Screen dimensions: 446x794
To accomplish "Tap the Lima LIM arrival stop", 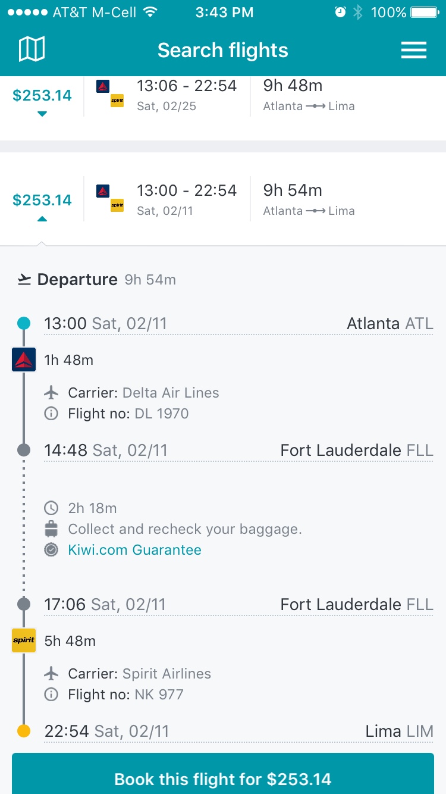I will [238, 731].
